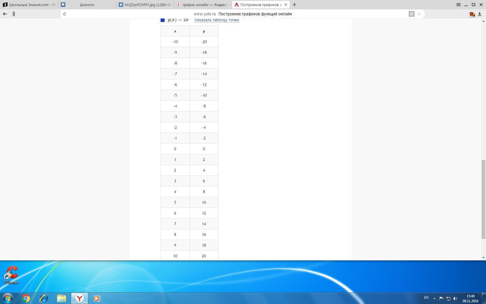Image resolution: width=486 pixels, height=304 pixels.
Task: Open the Action Center flag icon
Action: 441,298
